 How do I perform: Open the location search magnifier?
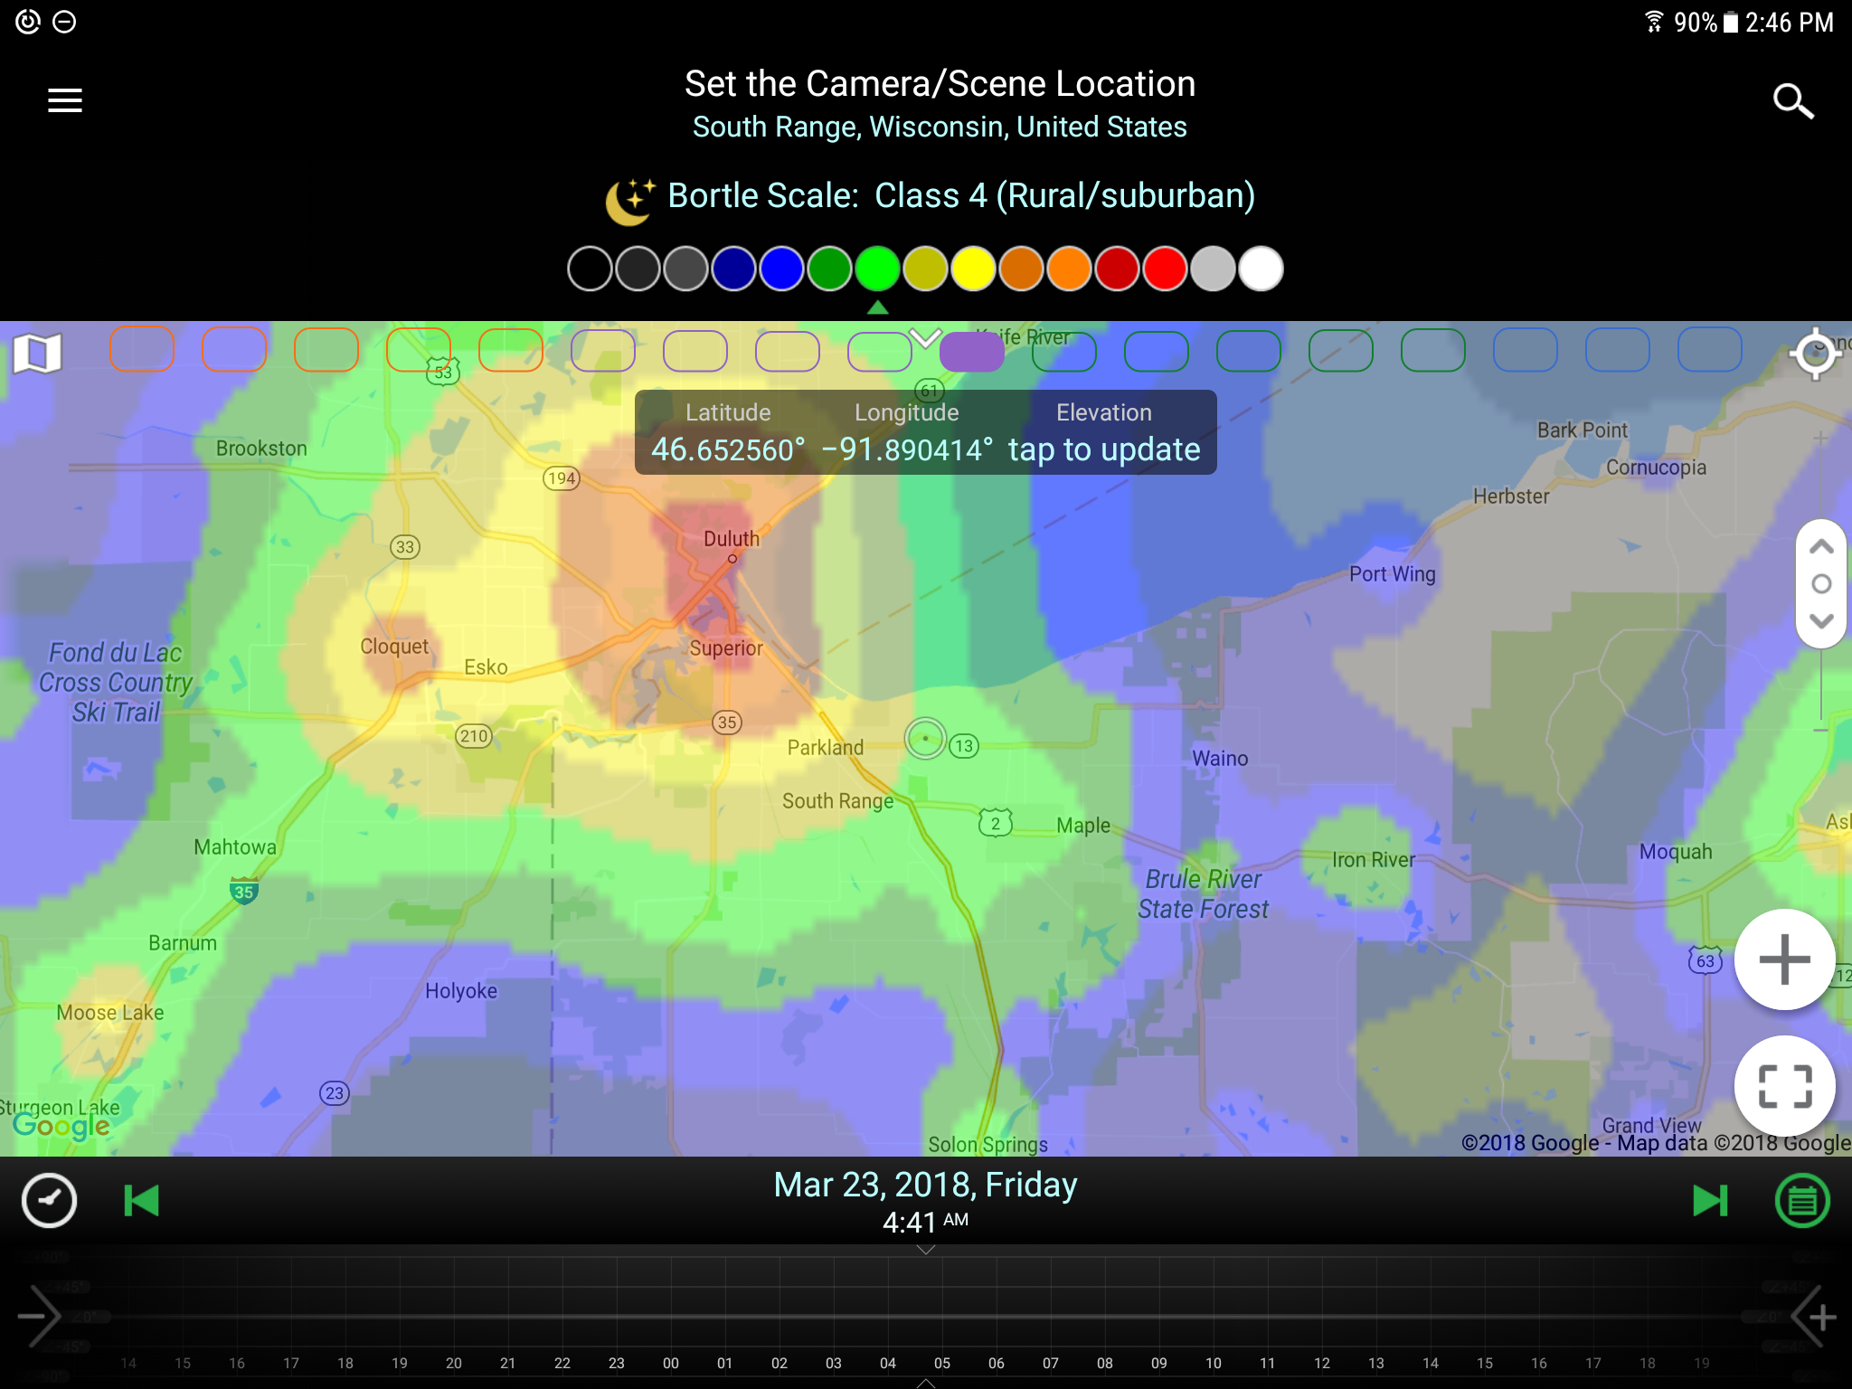1793,101
